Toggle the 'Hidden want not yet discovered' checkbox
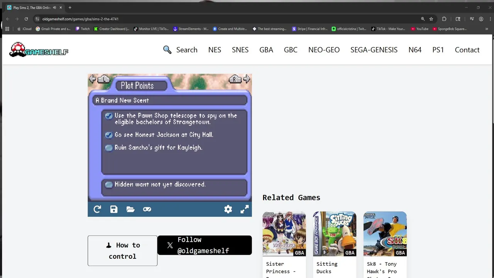 (x=108, y=185)
